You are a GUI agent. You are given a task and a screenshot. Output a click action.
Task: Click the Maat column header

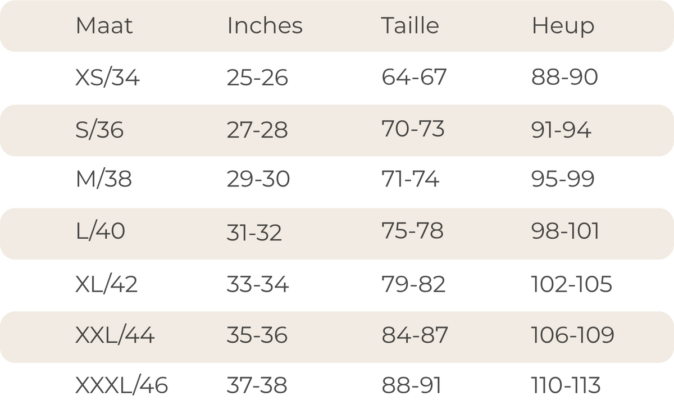(x=104, y=26)
